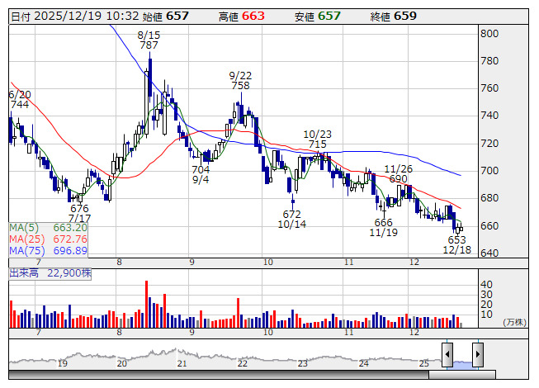Screen dimensions: 539x388
Task: Click the 8/15 787 peak label
Action: (x=149, y=40)
